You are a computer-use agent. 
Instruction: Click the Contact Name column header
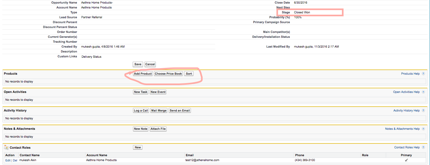(29, 155)
